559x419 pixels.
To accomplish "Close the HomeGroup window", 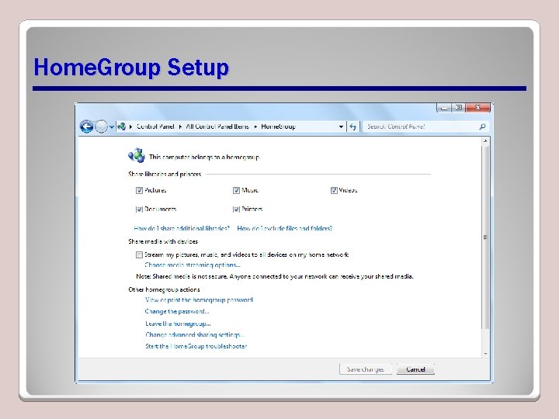I will click(478, 108).
